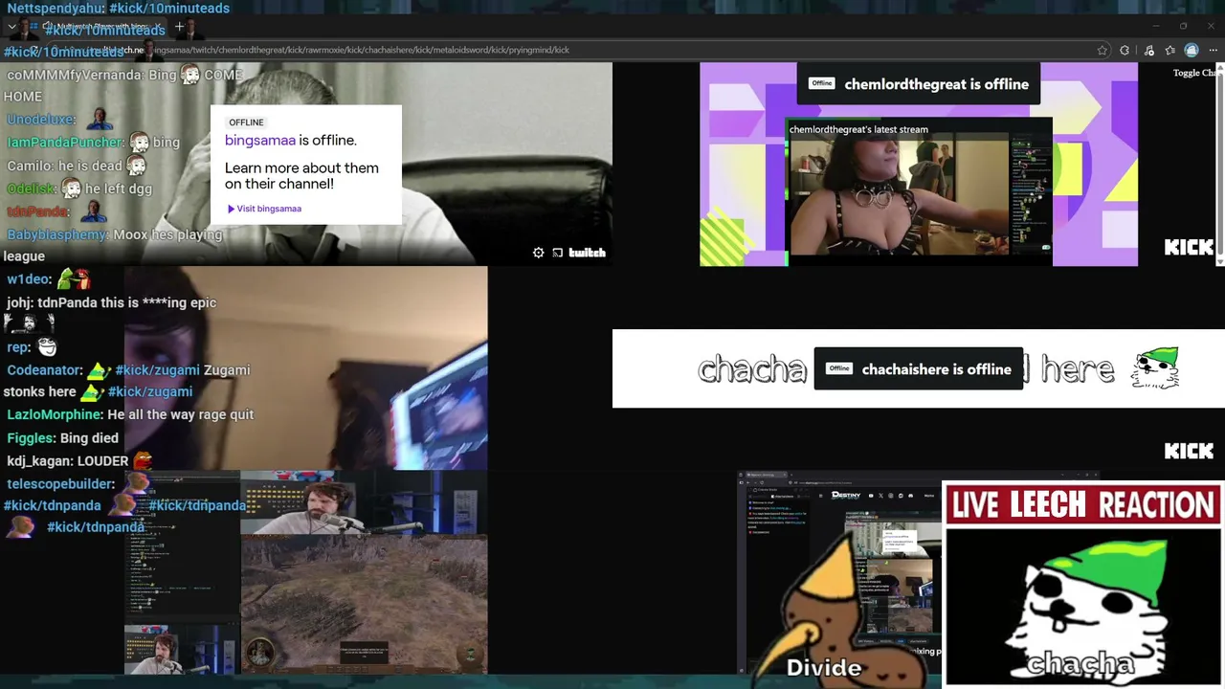The image size is (1225, 689).
Task: Click the Chromecast icon in Twitch player
Action: (x=557, y=253)
